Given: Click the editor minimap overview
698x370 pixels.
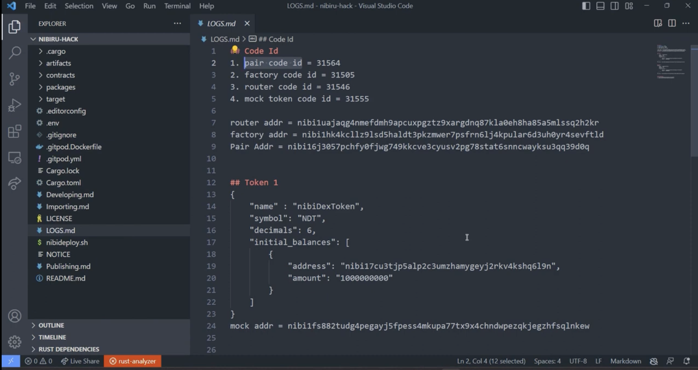Looking at the screenshot, I should coord(671,62).
